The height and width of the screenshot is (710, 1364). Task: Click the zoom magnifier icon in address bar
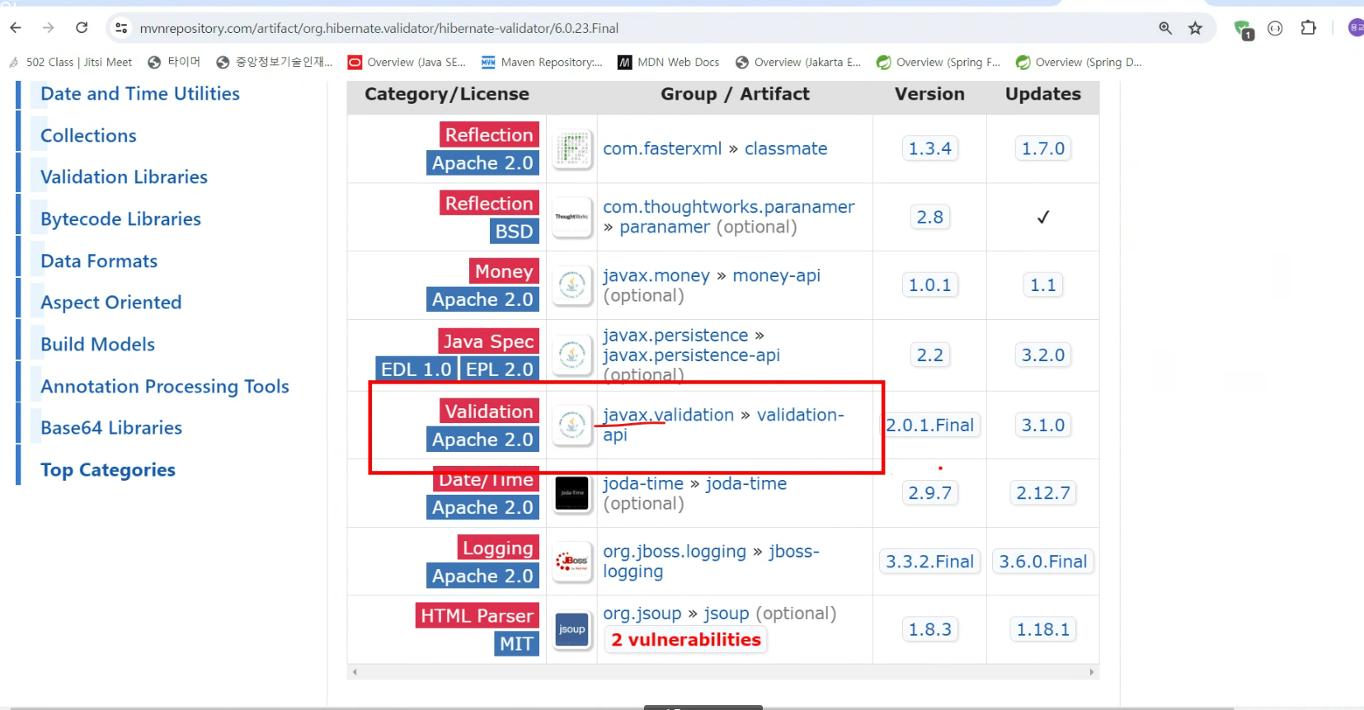(x=1165, y=28)
